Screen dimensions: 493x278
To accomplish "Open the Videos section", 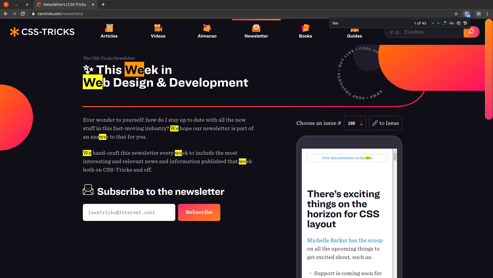I will [158, 32].
